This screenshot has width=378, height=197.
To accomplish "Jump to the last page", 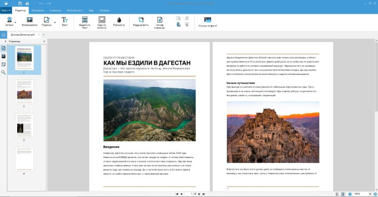I will tap(204, 194).
